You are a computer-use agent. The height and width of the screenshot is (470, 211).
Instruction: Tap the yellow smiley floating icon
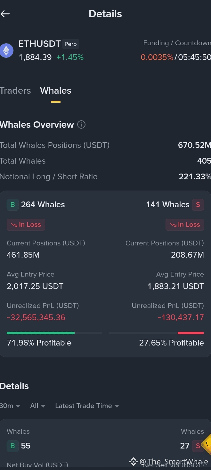click(x=207, y=444)
